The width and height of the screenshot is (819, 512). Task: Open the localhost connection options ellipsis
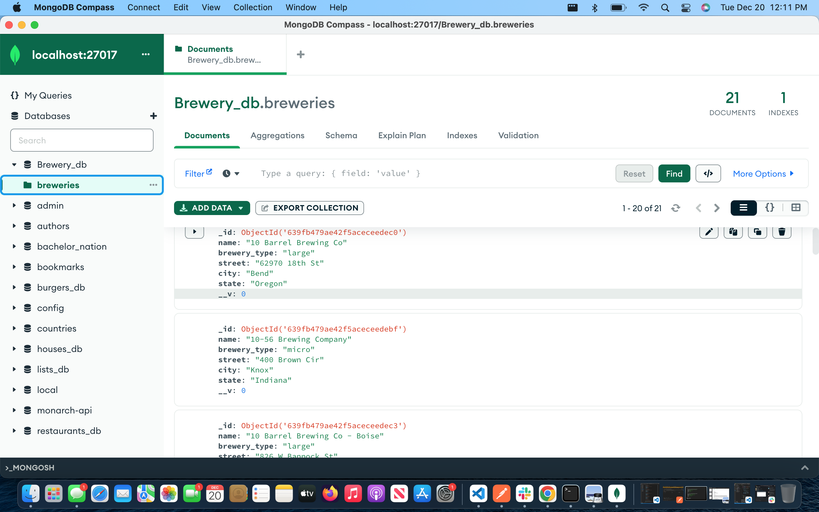146,54
